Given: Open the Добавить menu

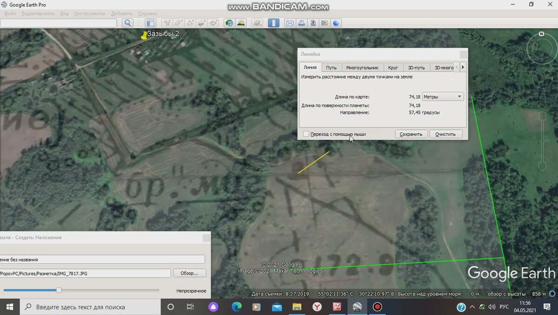Looking at the screenshot, I should tap(122, 13).
